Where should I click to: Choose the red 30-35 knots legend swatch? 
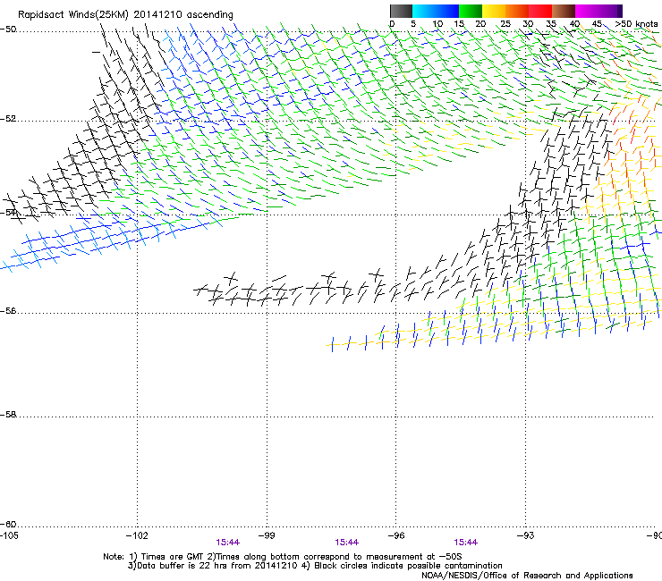[540, 11]
